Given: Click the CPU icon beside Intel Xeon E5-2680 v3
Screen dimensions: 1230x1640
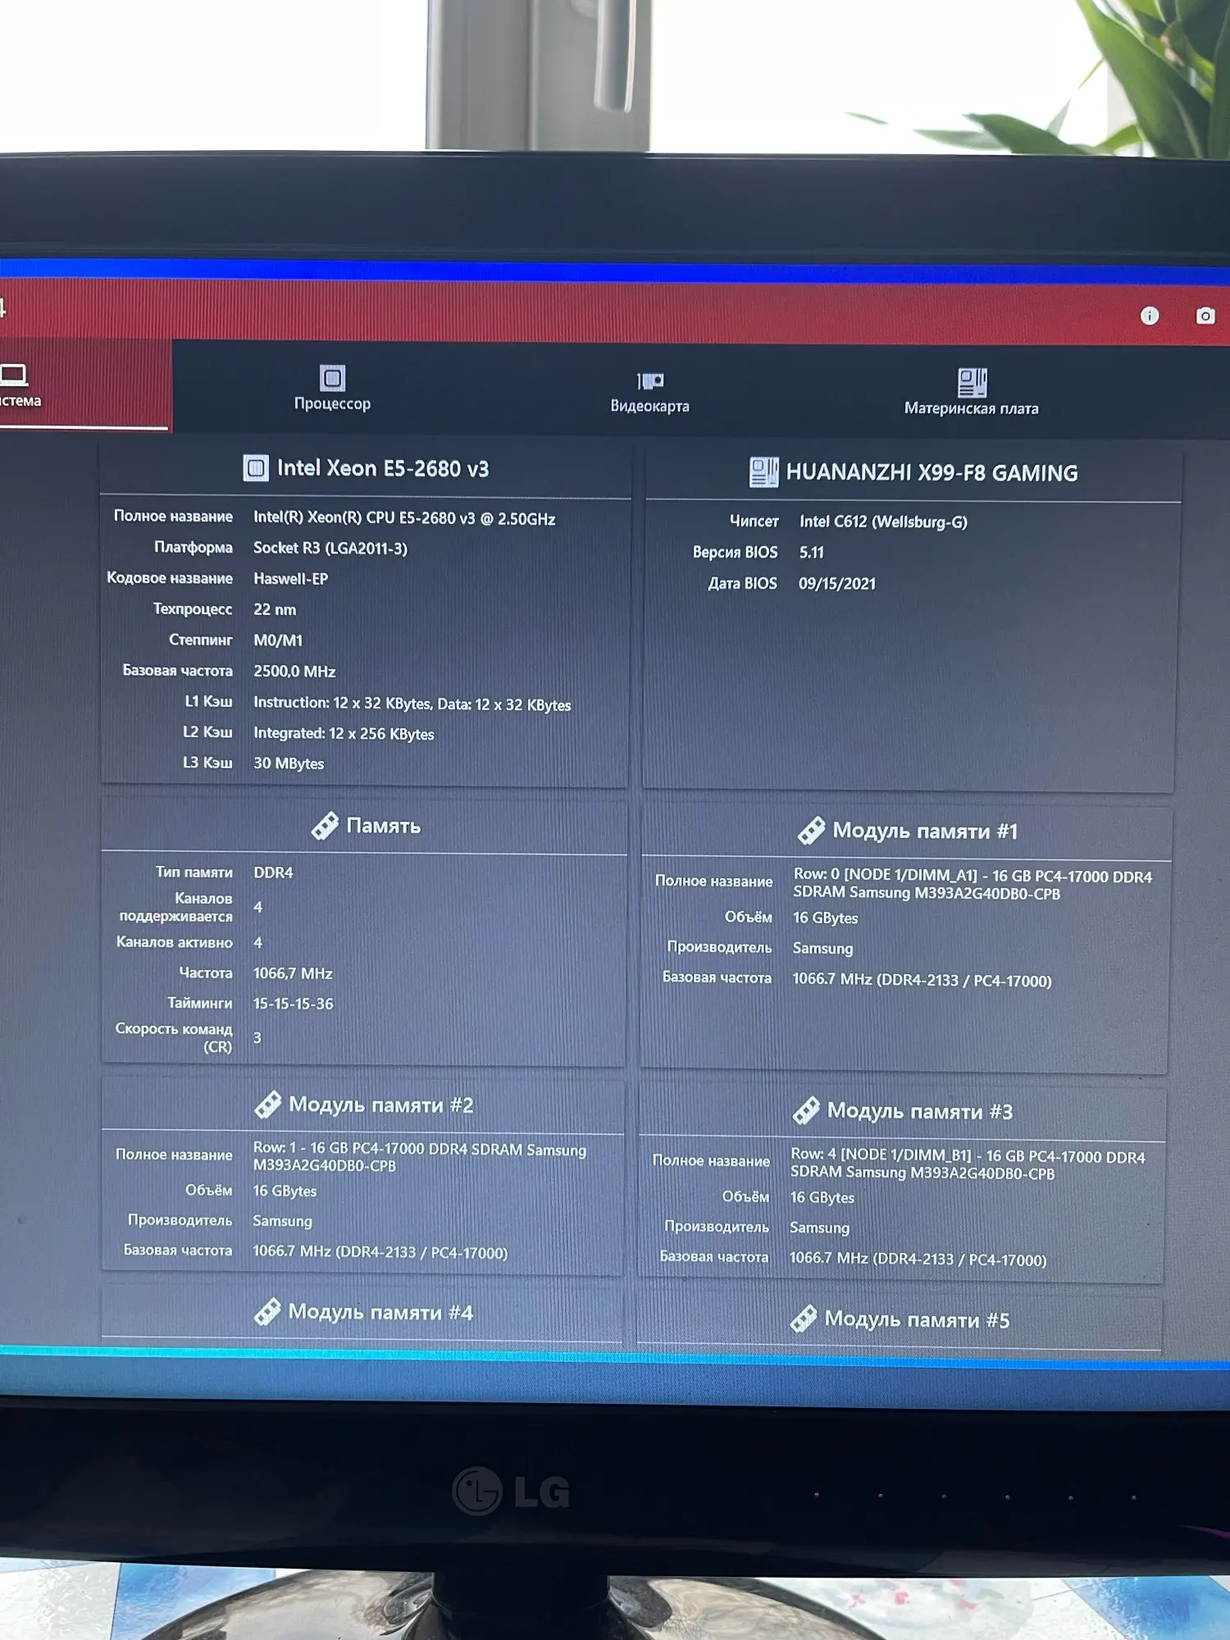Looking at the screenshot, I should [256, 467].
